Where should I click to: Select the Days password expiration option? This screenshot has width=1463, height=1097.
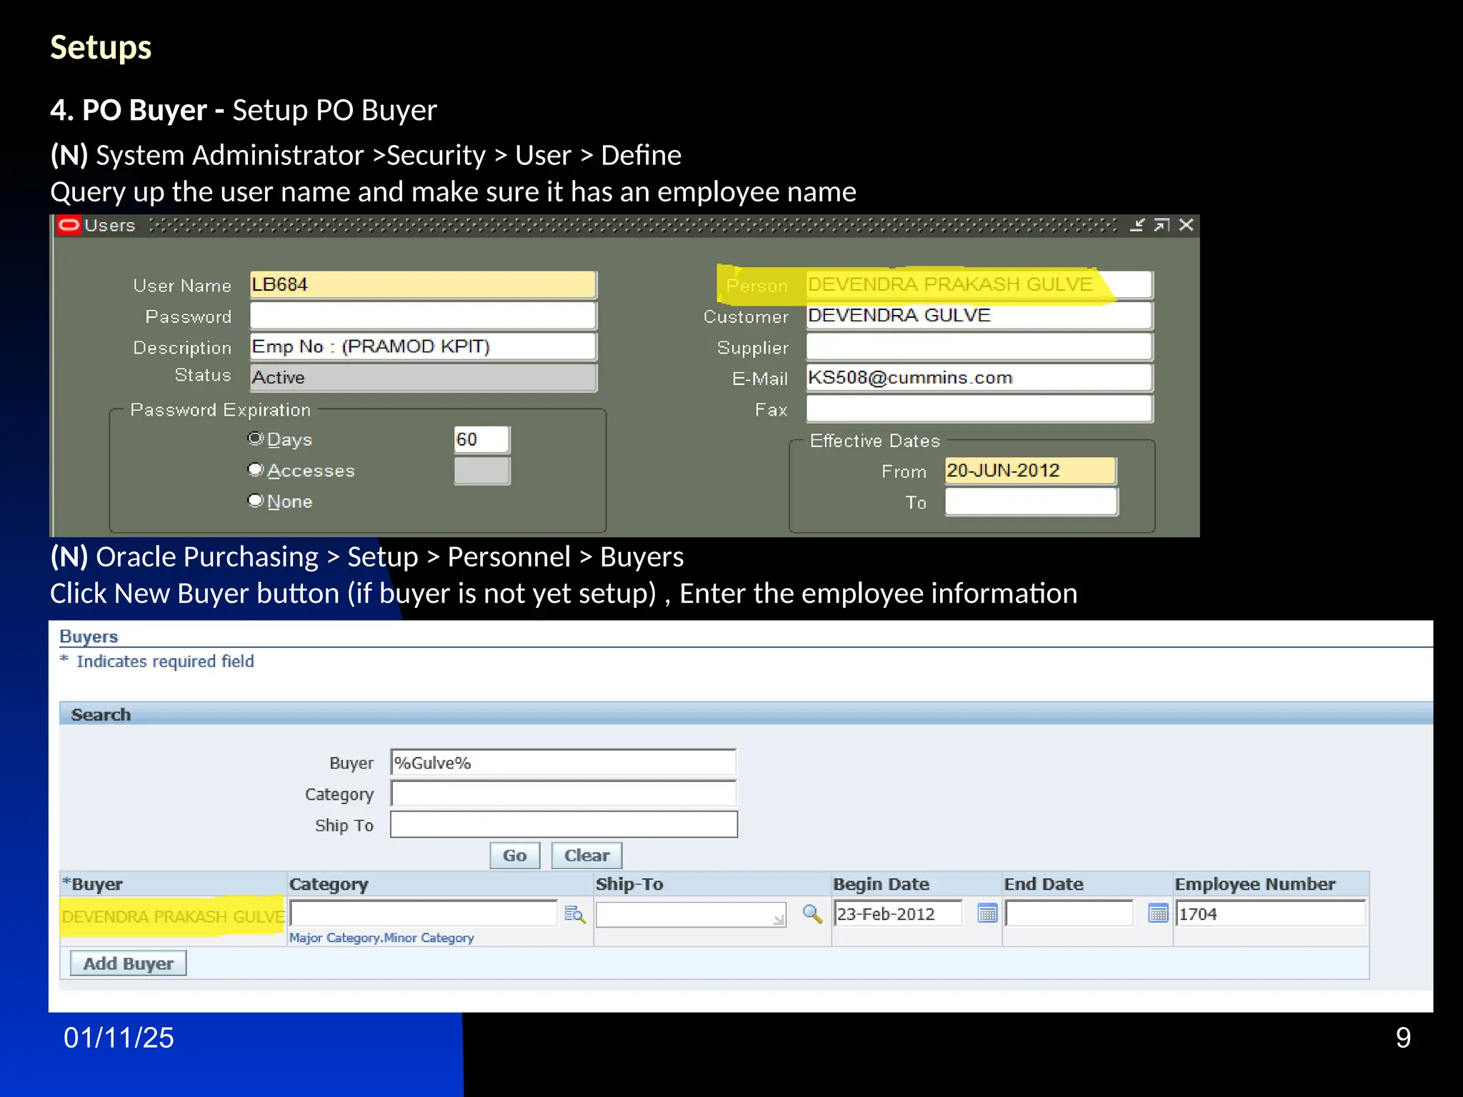pyautogui.click(x=255, y=439)
